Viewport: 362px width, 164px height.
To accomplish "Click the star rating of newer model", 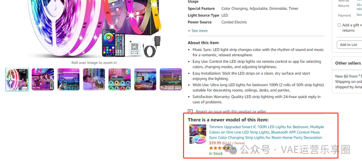I will [x=220, y=148].
